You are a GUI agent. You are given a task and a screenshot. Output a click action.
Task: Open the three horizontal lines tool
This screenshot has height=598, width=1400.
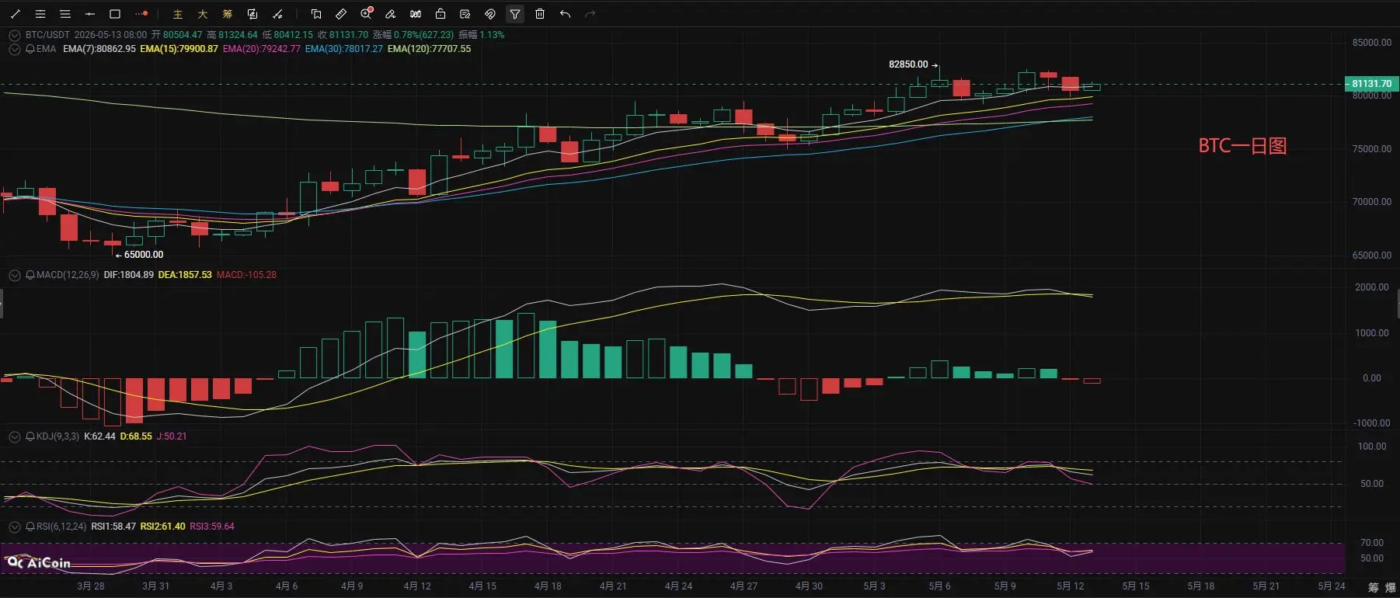click(x=65, y=14)
